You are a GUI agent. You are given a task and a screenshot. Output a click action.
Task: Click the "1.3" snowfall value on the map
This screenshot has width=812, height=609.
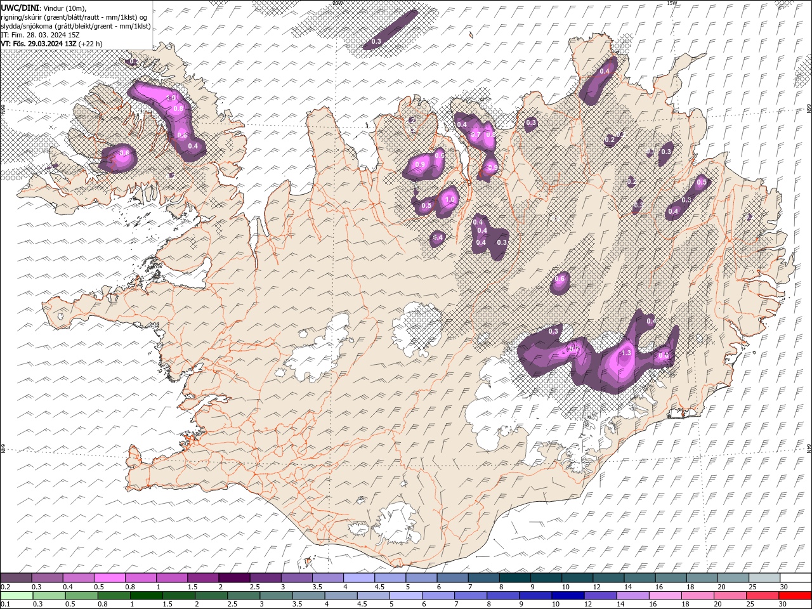click(626, 353)
